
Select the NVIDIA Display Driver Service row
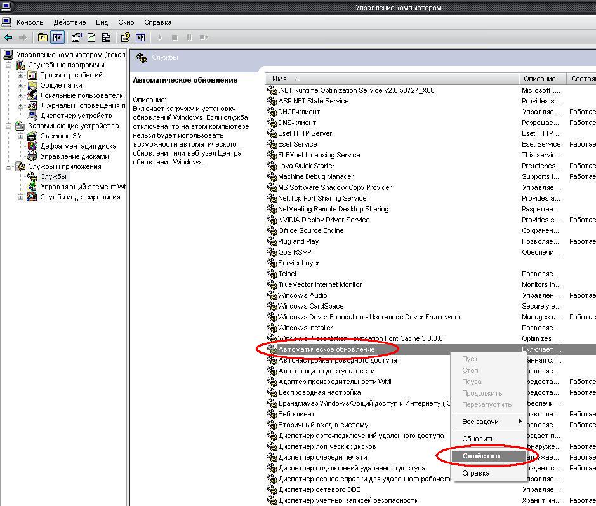pyautogui.click(x=324, y=220)
